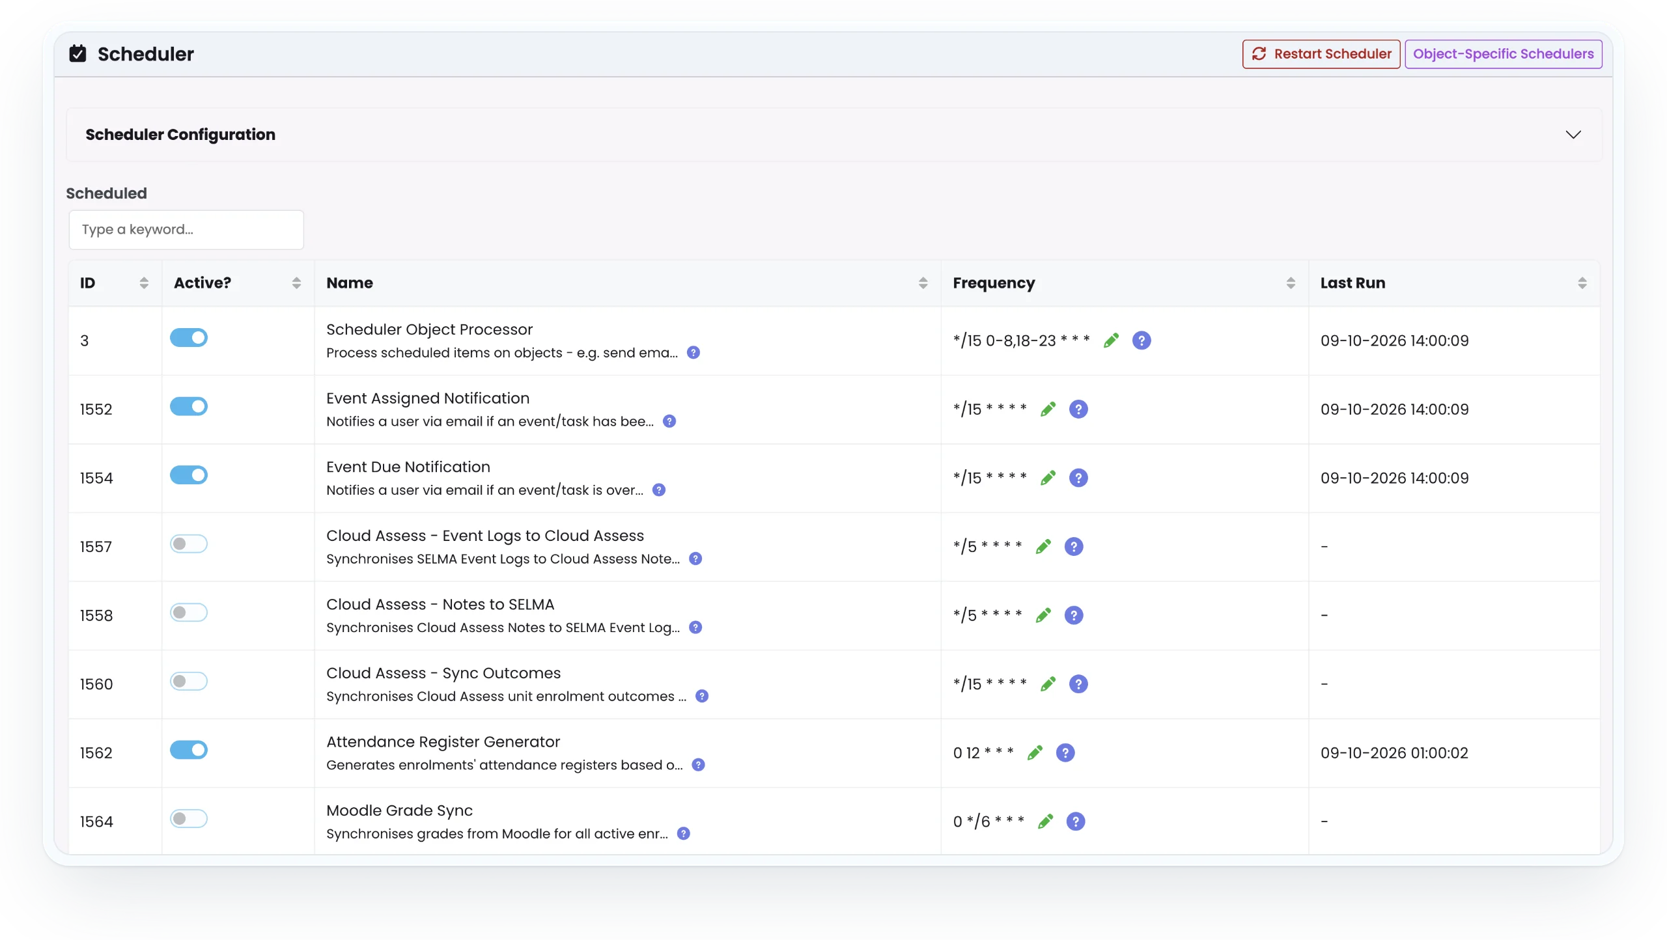The width and height of the screenshot is (1667, 940).
Task: Open frequency help for Scheduler Object Processor
Action: 1141,340
